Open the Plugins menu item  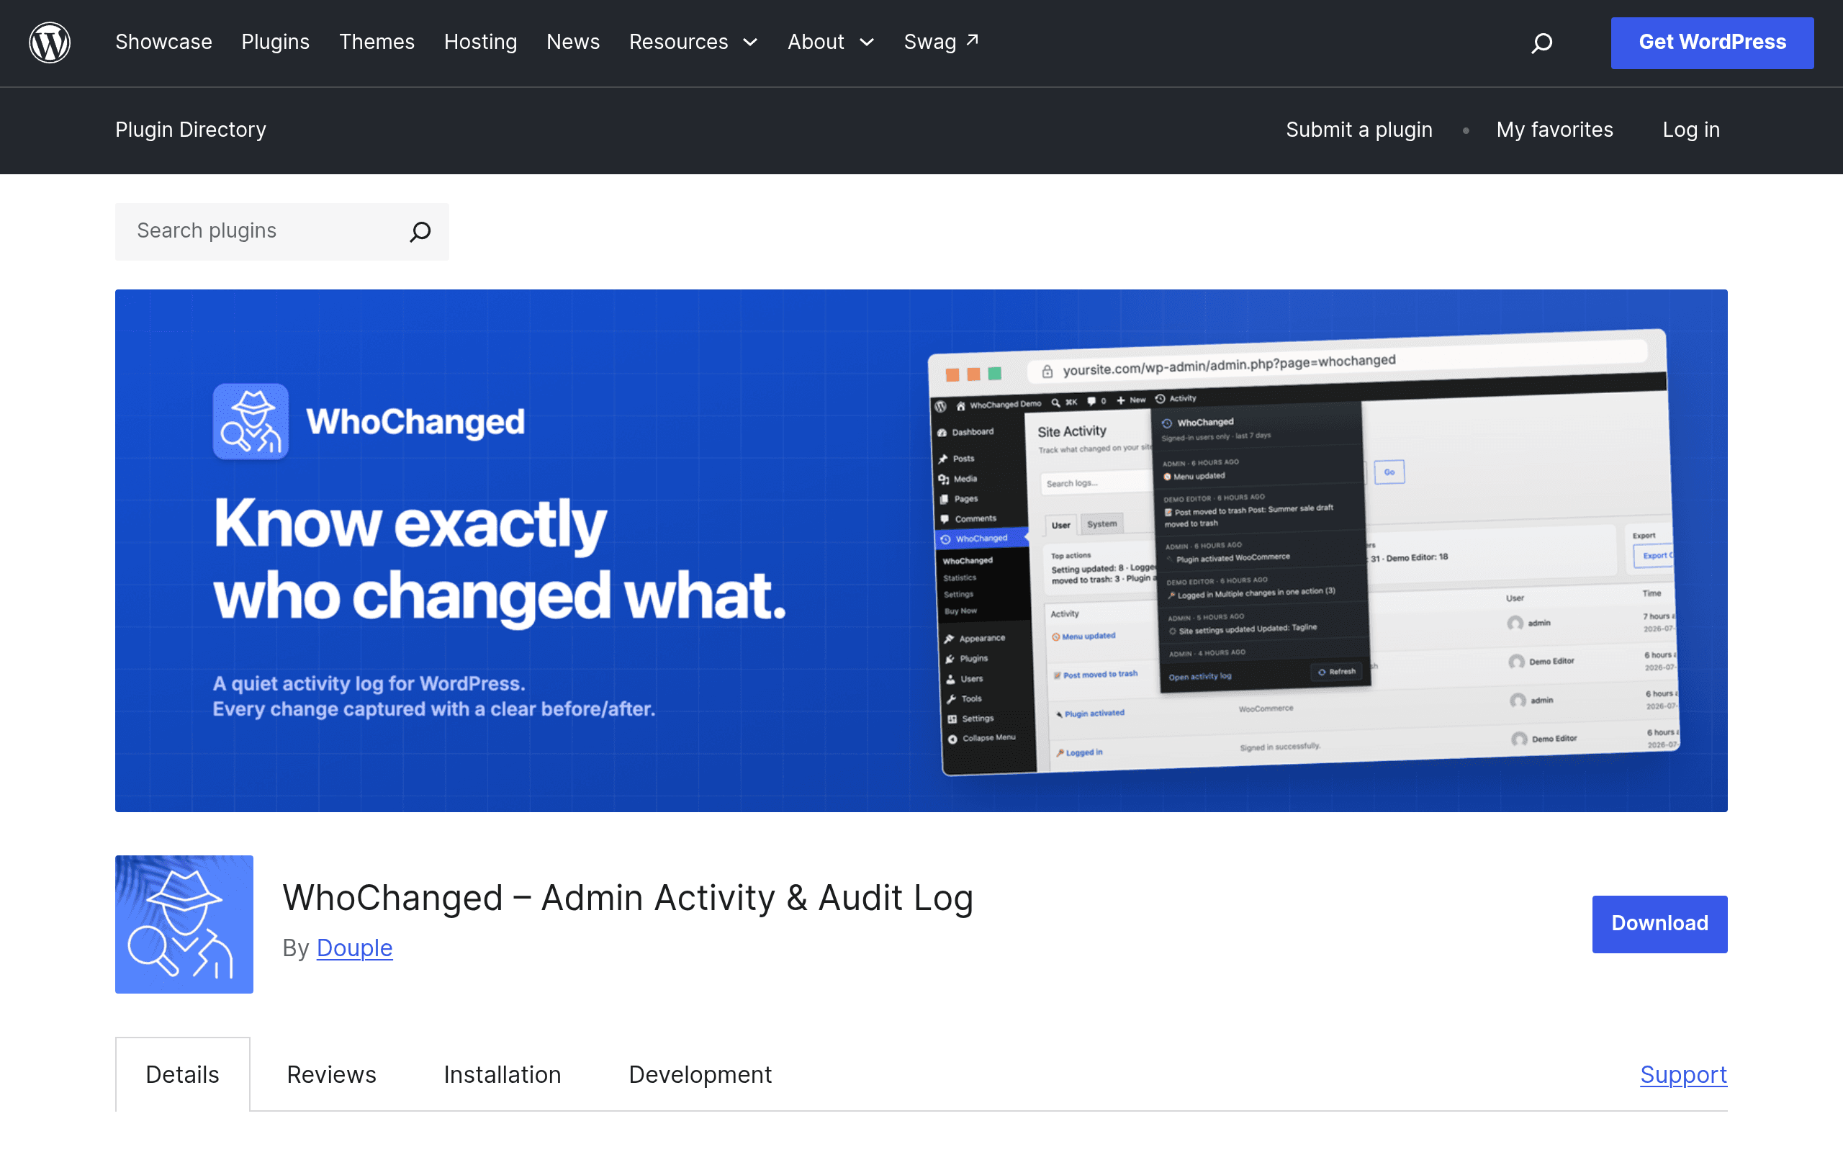(275, 42)
